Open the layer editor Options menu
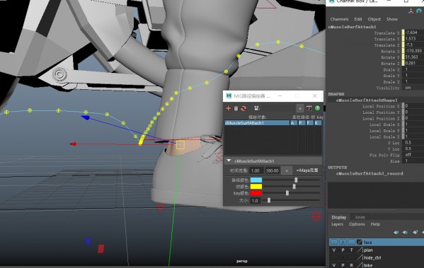Screen dimensions: 424x268 click(357, 224)
